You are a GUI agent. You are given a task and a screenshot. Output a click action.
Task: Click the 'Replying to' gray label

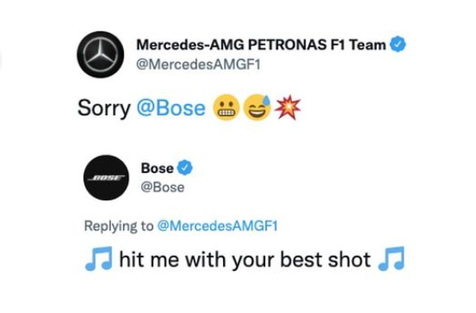119,226
